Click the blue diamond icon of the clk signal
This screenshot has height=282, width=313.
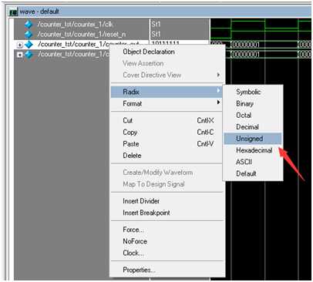(x=29, y=24)
